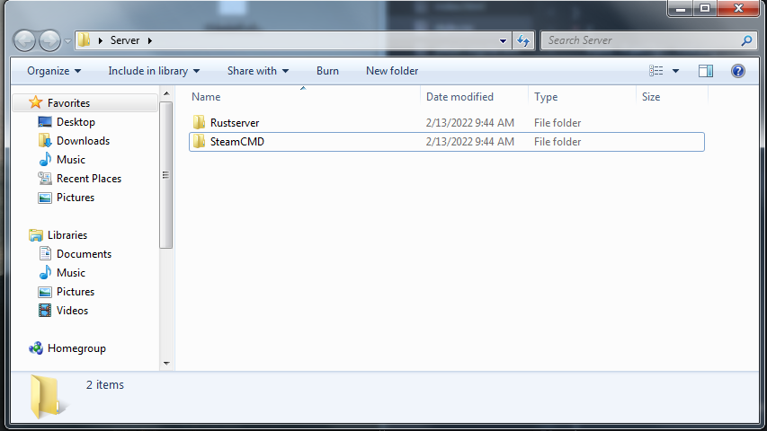Click the New folder button

coord(392,71)
